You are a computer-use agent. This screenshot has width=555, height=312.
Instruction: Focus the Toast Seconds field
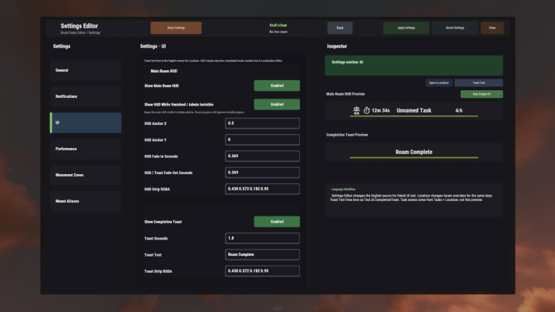point(262,238)
